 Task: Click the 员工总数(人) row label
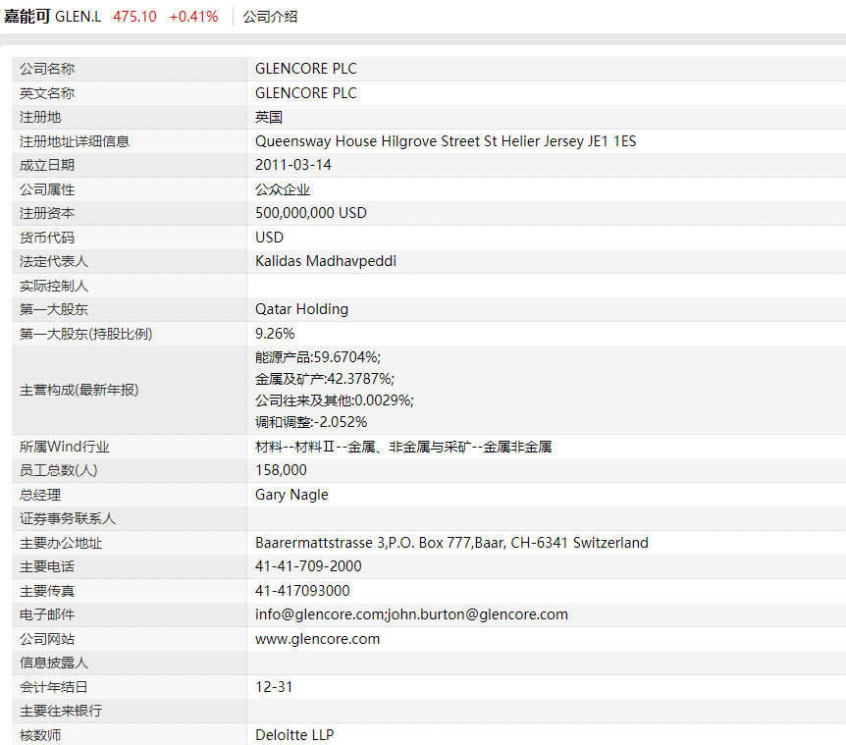58,470
